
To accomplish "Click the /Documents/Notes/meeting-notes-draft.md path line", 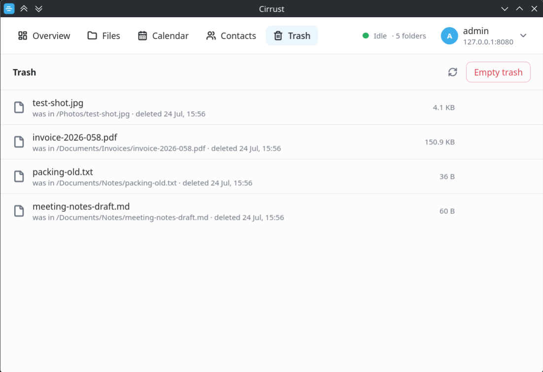I will 158,217.
